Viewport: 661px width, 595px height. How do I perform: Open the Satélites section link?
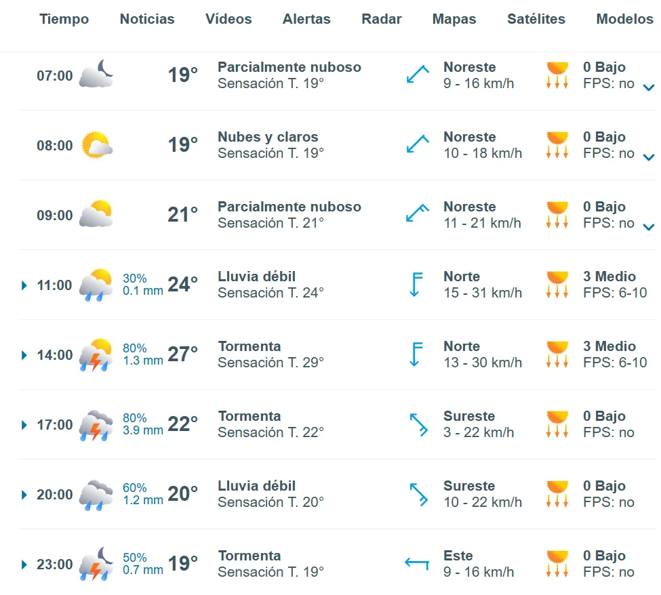(536, 19)
